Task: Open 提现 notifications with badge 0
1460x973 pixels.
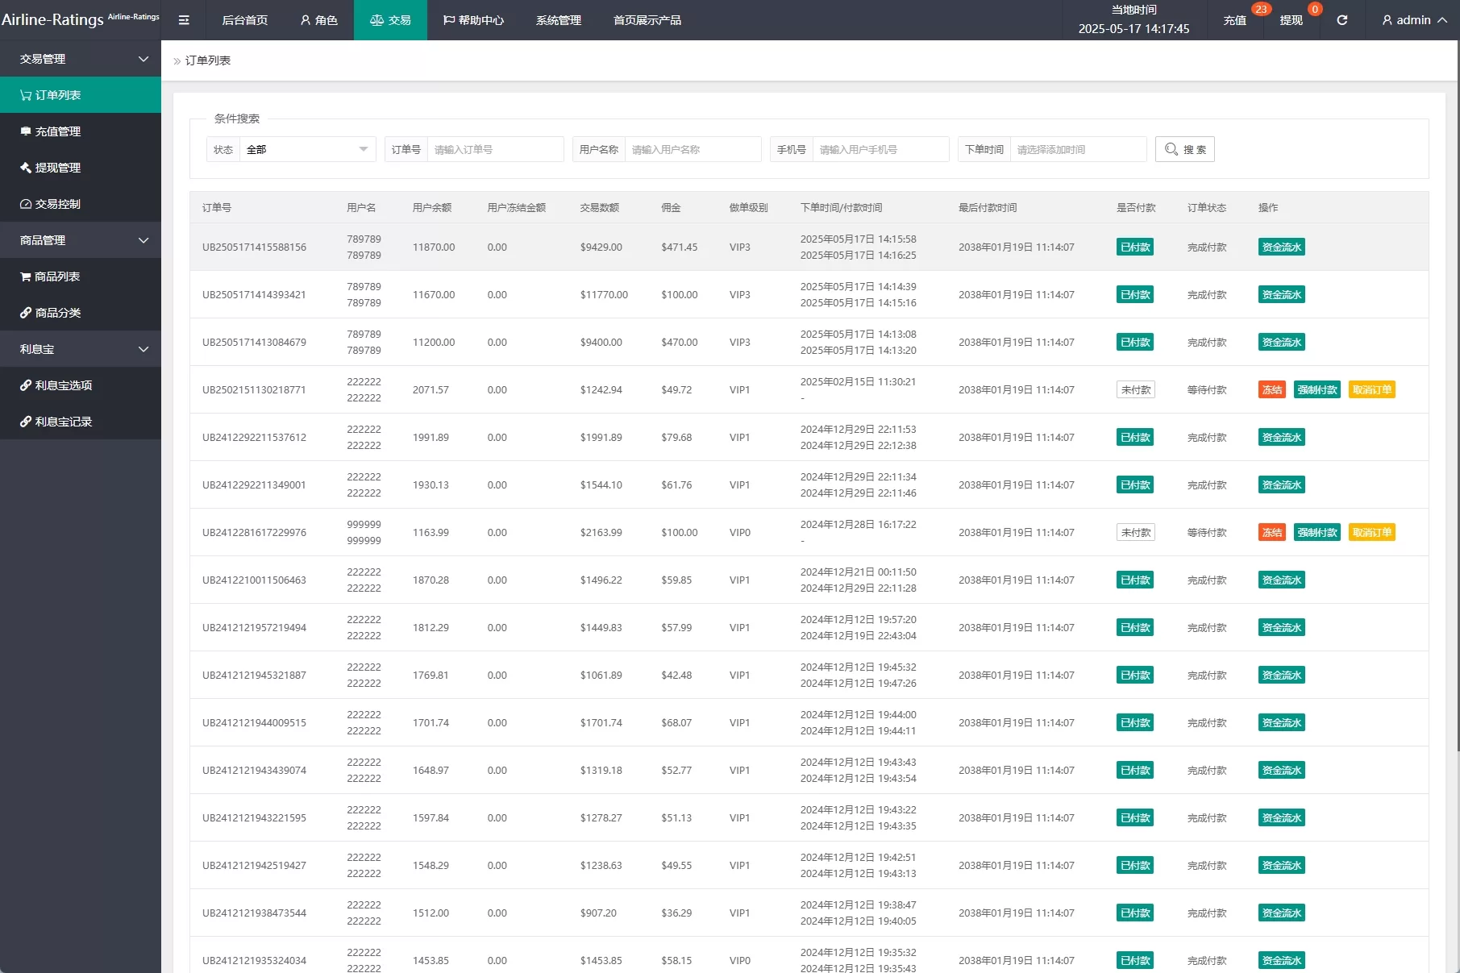Action: click(1291, 20)
